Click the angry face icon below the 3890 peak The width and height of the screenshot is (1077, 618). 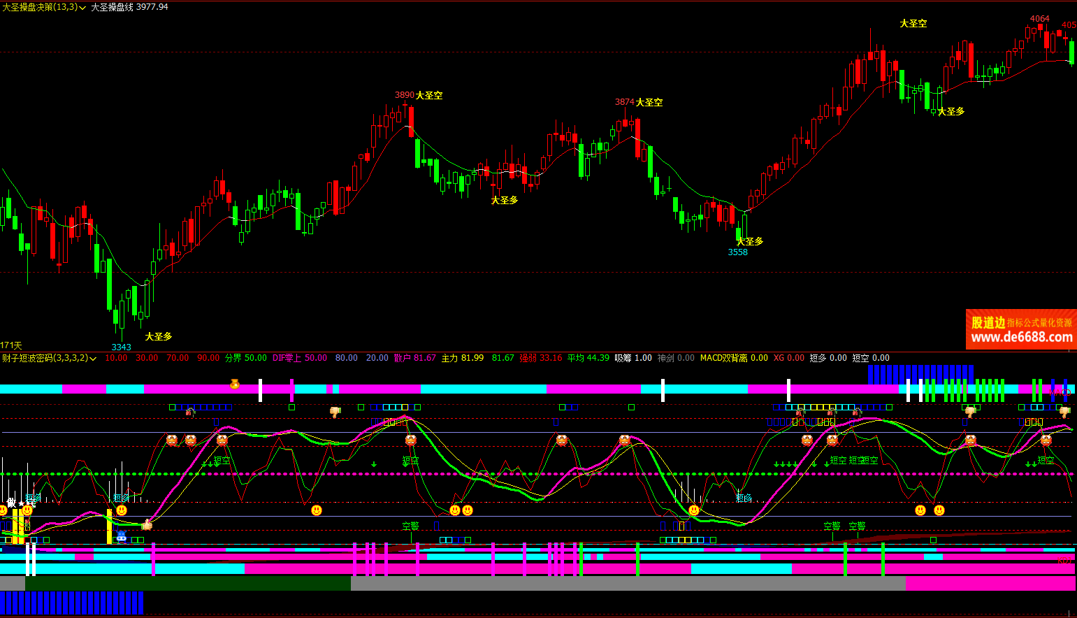click(x=411, y=440)
